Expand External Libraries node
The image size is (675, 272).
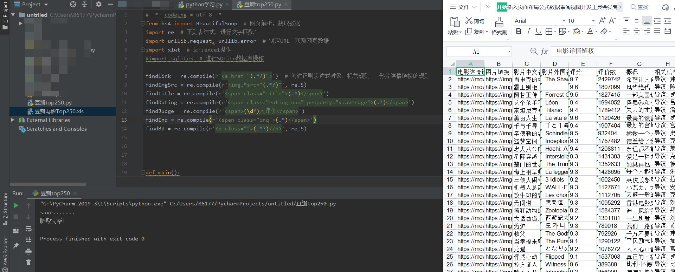tap(13, 120)
